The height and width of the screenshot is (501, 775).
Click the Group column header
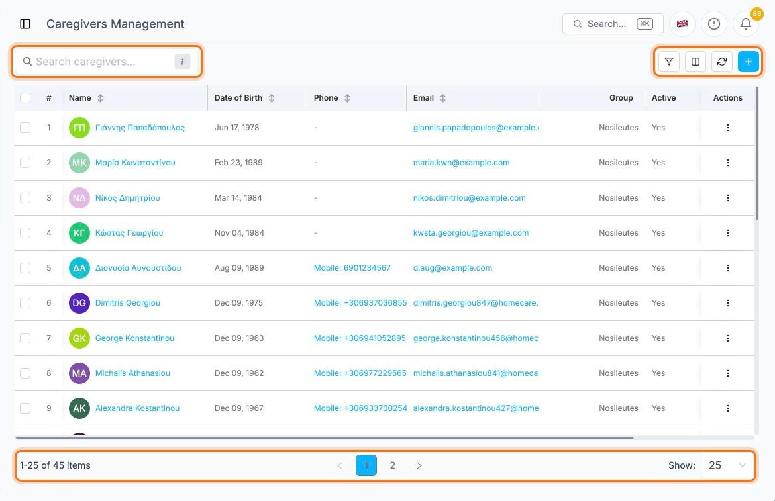[621, 98]
